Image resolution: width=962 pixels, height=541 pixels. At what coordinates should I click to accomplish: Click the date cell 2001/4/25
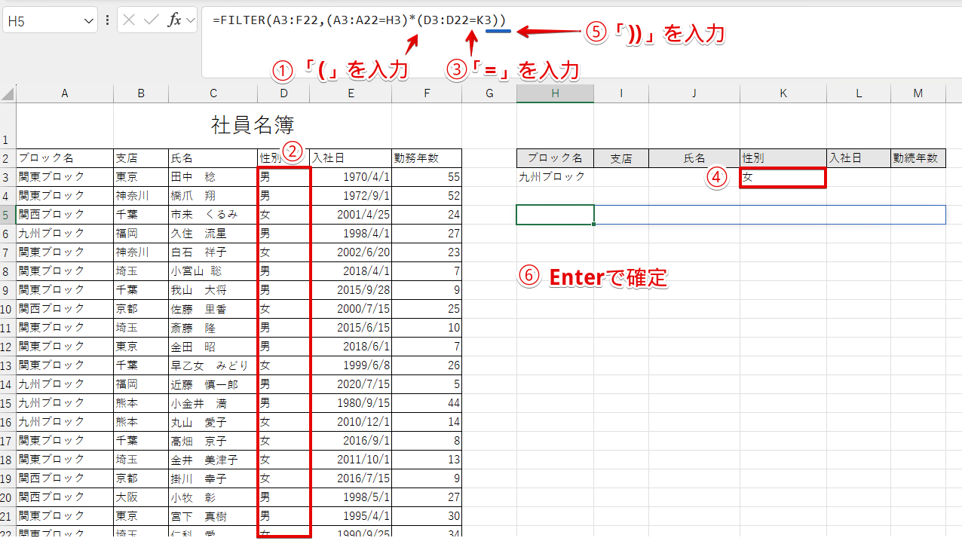[x=351, y=215]
